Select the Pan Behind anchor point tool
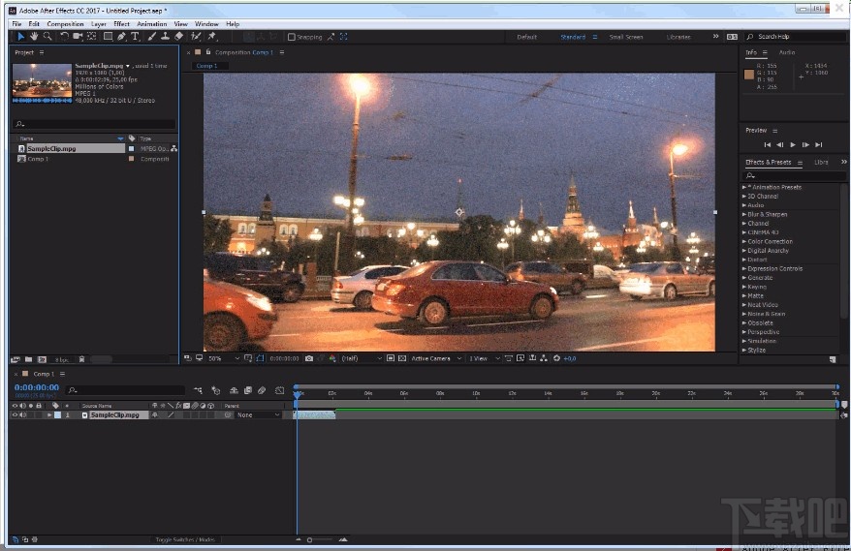The image size is (851, 551). tap(92, 37)
